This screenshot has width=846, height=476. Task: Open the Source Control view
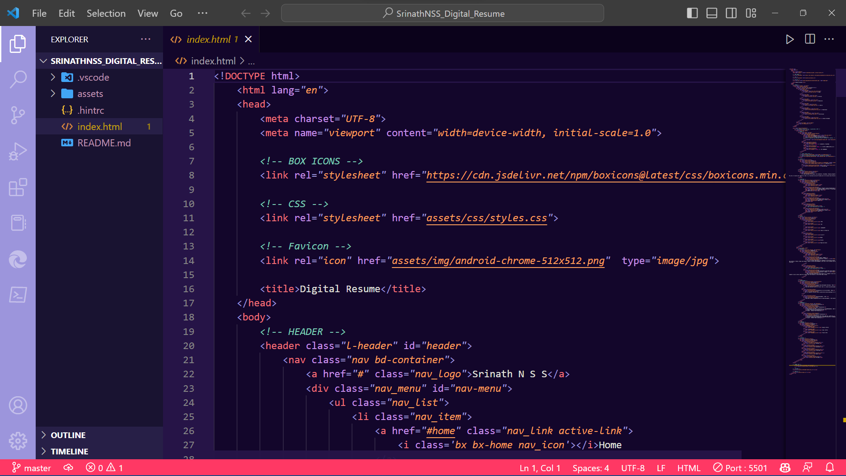[x=18, y=115]
